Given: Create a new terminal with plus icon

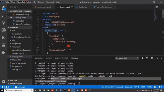Looking at the screenshot, I should (x=142, y=58).
